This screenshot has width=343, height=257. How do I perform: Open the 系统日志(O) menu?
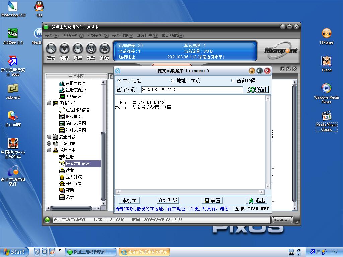[x=147, y=35]
